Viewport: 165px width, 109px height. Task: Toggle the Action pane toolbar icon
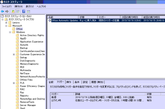click(28, 11)
